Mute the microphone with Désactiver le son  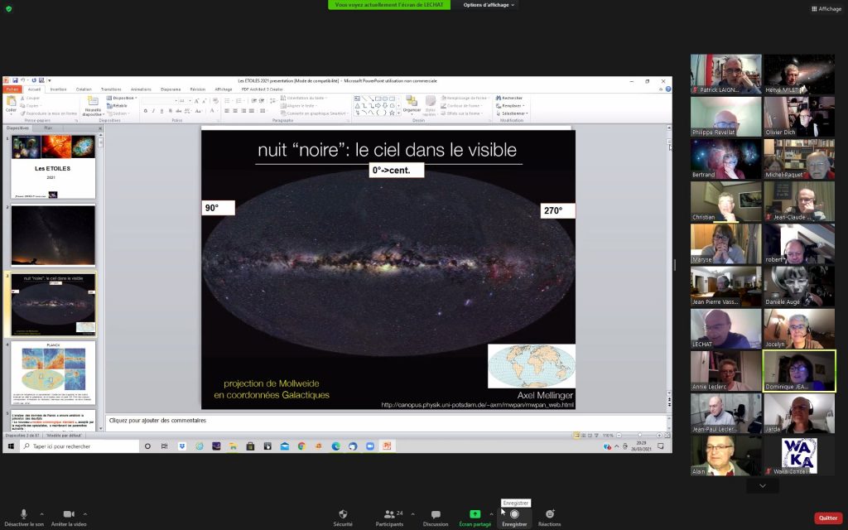(24, 518)
